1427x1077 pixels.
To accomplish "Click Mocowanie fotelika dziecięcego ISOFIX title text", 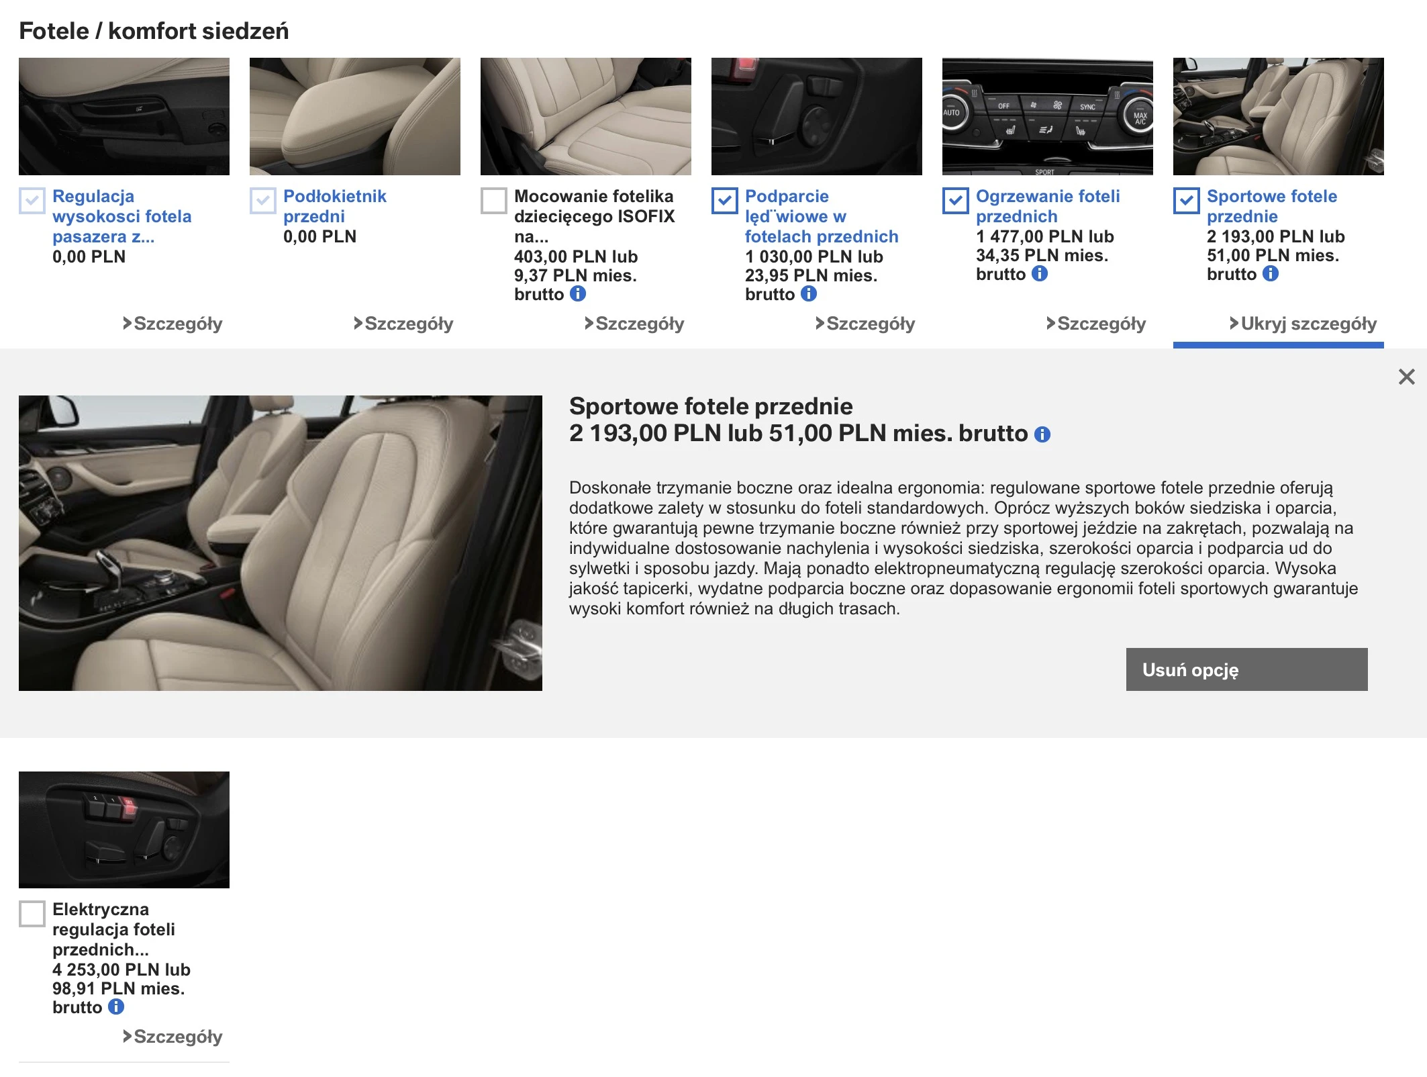I will [595, 216].
